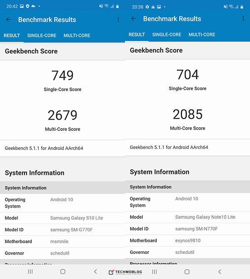This screenshot has height=279, width=250.
Task: Tap back arrow on S10 Lite screen
Action: [8, 19]
